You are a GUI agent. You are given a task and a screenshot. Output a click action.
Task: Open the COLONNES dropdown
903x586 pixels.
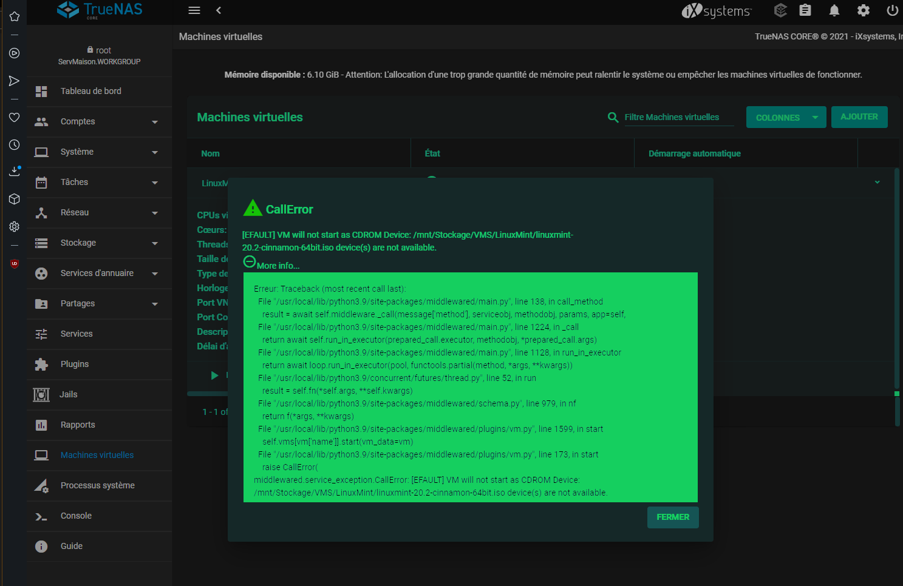pos(786,118)
